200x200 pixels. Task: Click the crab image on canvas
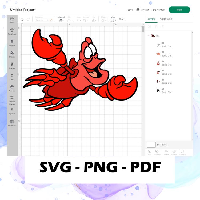point(80,70)
